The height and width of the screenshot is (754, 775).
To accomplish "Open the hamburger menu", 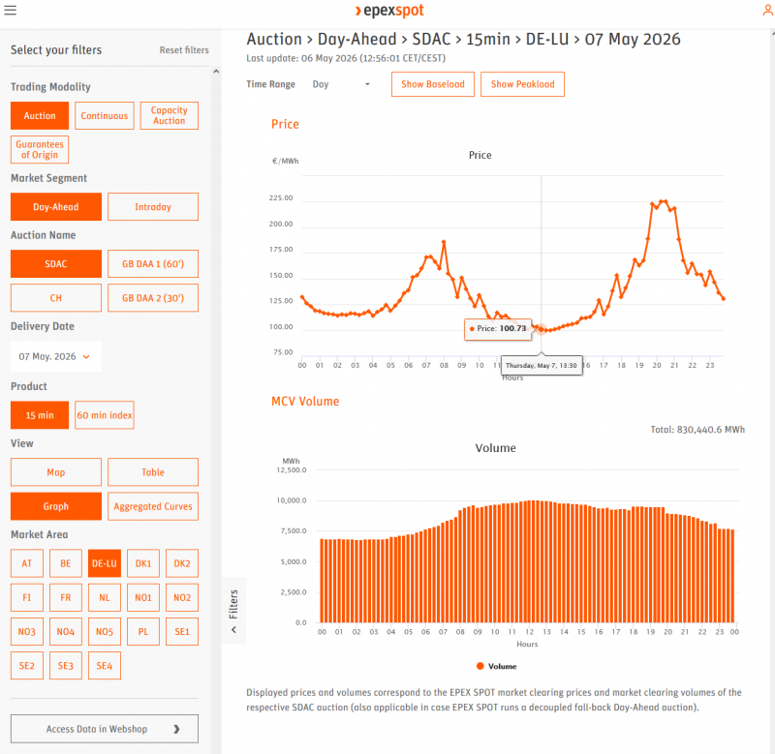I will point(11,10).
